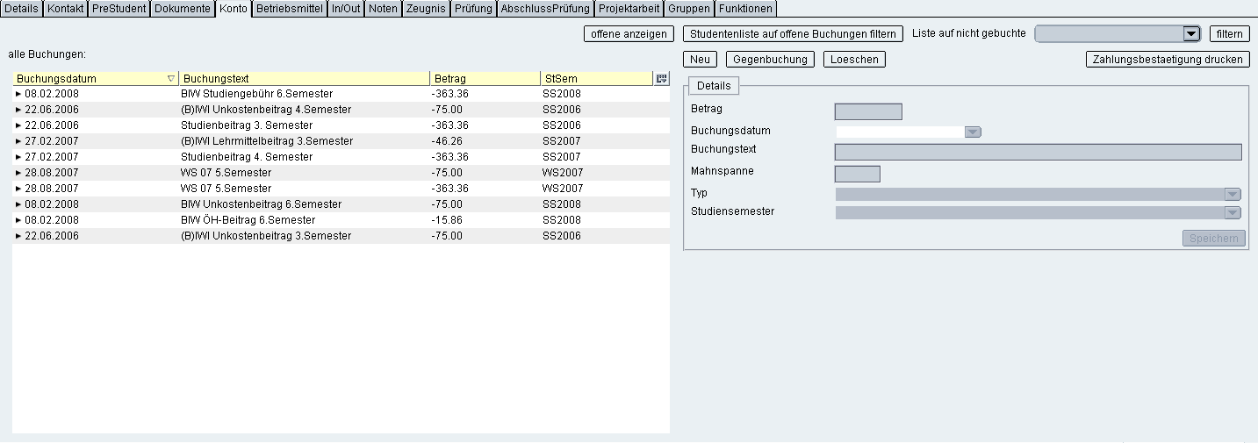Open the column picker icon in table header
Screen dimensions: 1258x443
[661, 78]
